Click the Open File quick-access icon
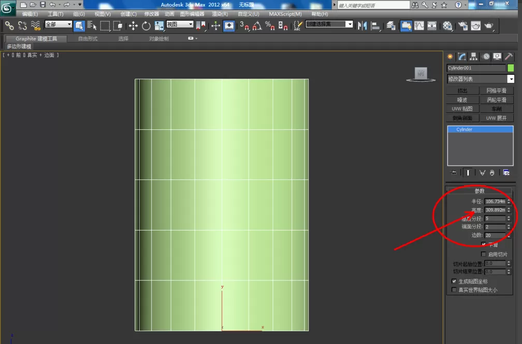The height and width of the screenshot is (344, 522). (33, 5)
